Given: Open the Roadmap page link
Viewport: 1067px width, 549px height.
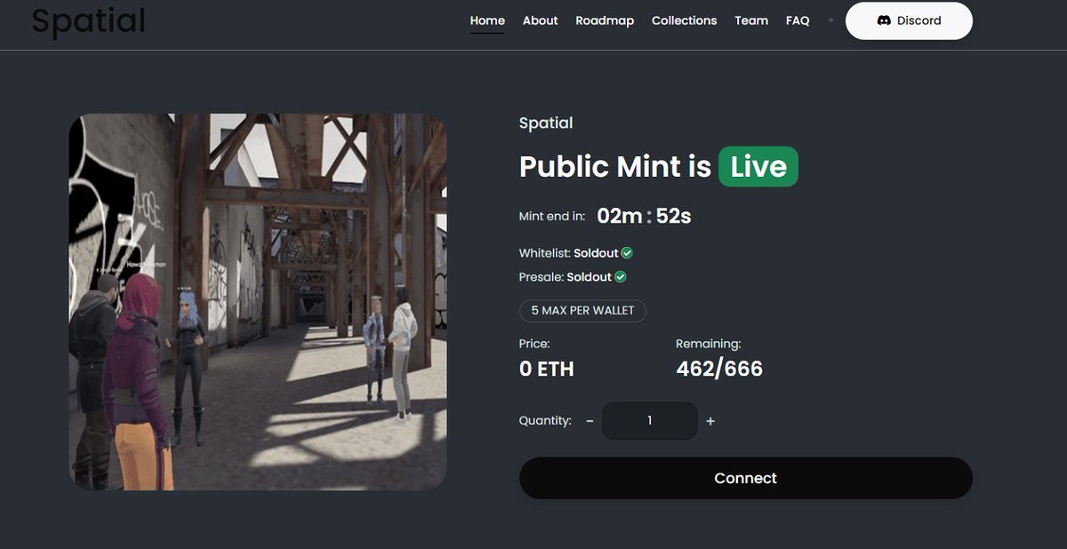Looking at the screenshot, I should (605, 20).
